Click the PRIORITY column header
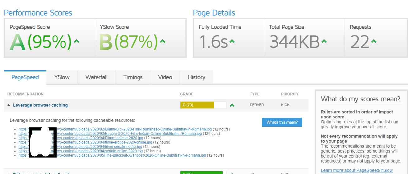This screenshot has height=174, width=413. (290, 94)
